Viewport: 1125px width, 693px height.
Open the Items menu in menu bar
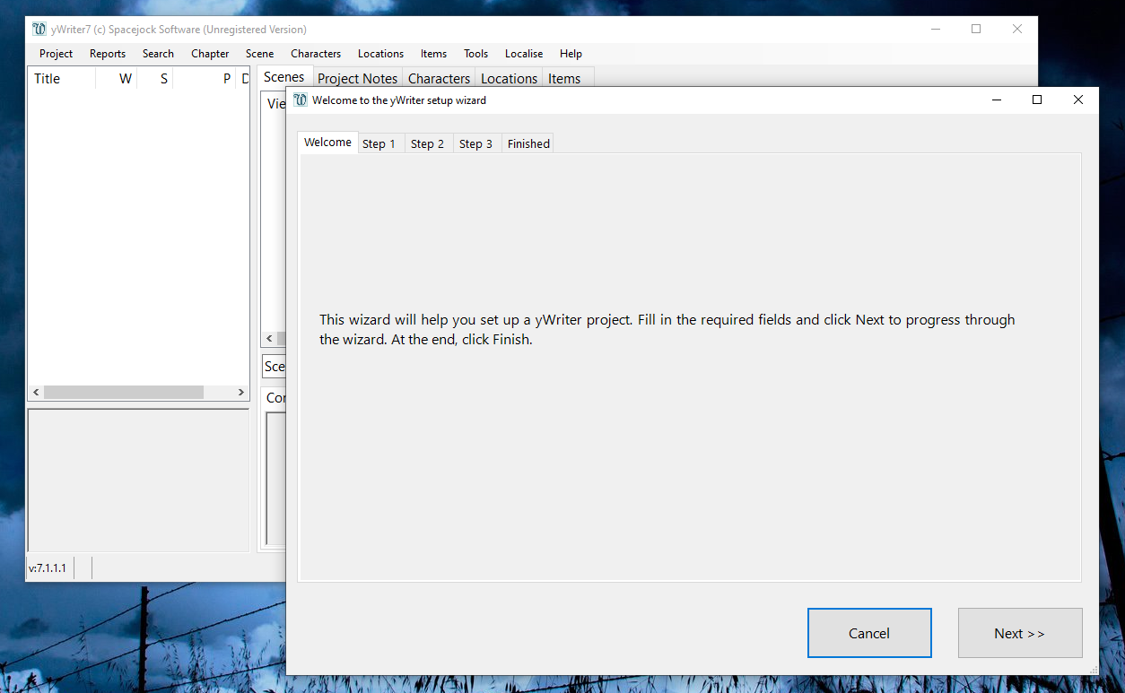(433, 54)
